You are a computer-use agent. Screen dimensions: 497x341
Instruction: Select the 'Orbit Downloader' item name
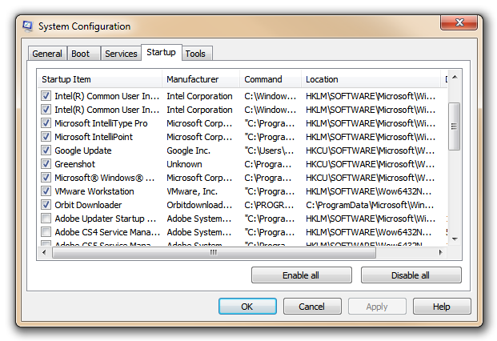[88, 205]
